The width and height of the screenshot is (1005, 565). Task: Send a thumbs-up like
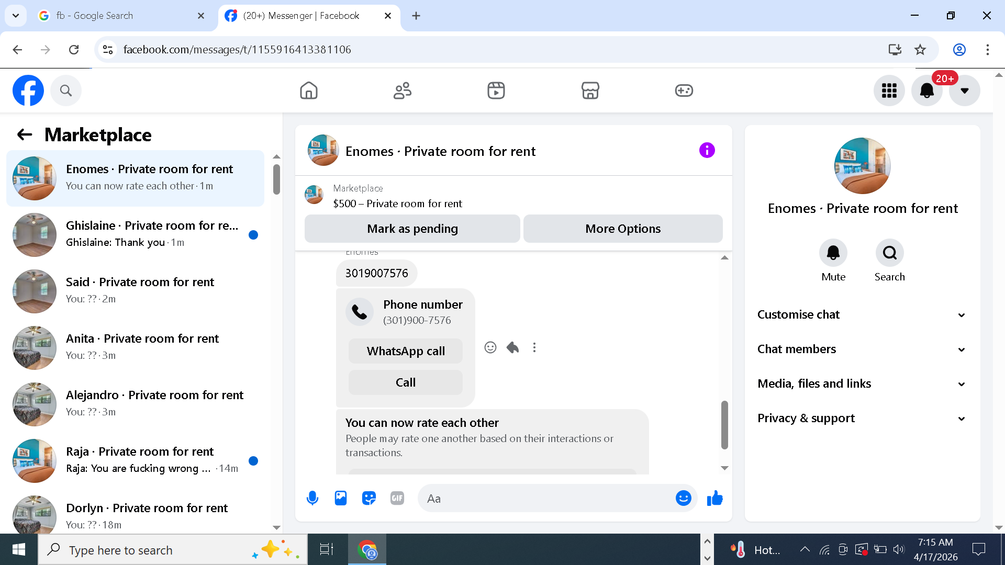click(x=714, y=498)
